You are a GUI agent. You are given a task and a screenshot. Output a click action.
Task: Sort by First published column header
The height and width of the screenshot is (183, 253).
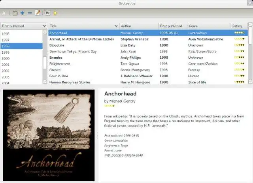click(x=173, y=26)
